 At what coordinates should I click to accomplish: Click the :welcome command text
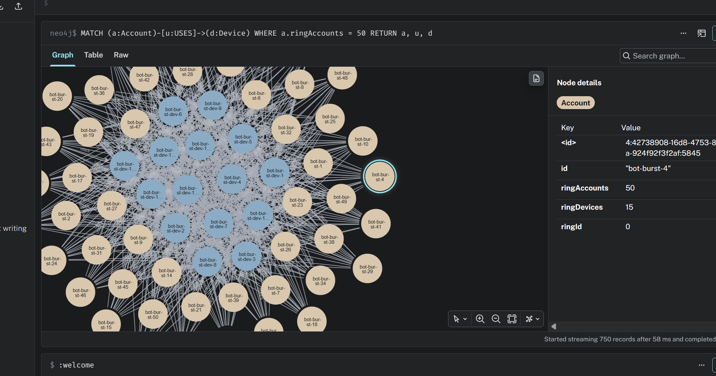[77, 365]
